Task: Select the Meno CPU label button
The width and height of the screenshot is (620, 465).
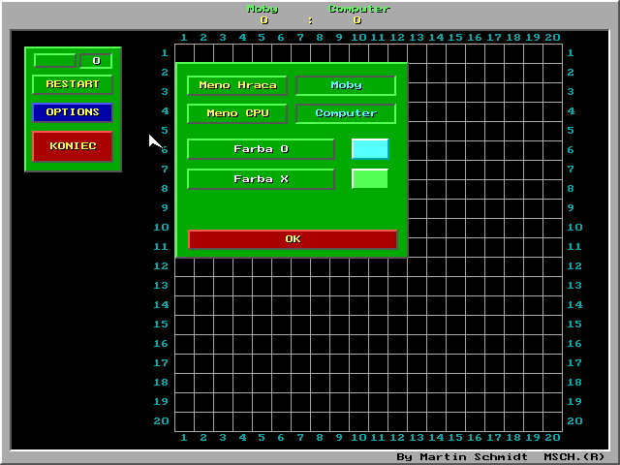Action: tap(237, 113)
